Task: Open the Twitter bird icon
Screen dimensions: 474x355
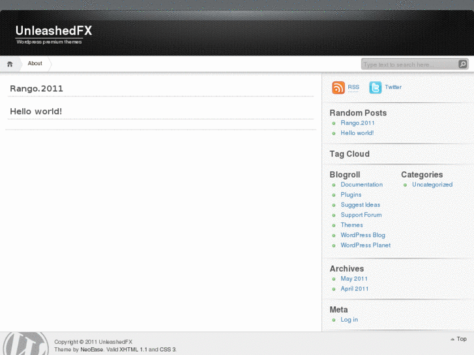Action: 375,88
